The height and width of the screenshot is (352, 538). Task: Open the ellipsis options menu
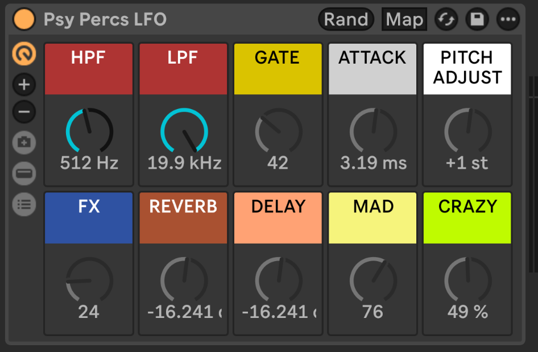tap(508, 19)
